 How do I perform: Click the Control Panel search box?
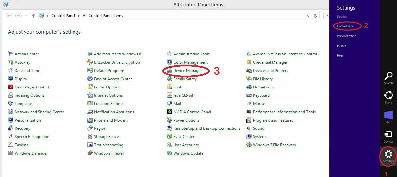pyautogui.click(x=326, y=16)
